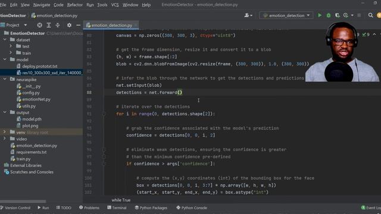Viewport: 381px width, 214px height.
Task: Select opened file locate target icon
Action: 40,25
